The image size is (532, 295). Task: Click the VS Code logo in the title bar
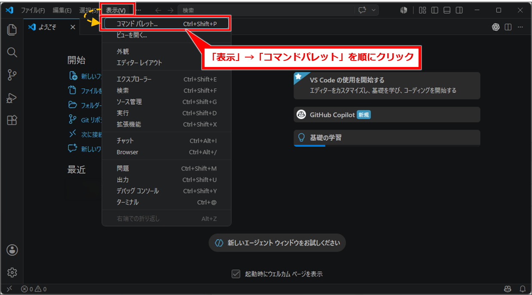[x=10, y=10]
